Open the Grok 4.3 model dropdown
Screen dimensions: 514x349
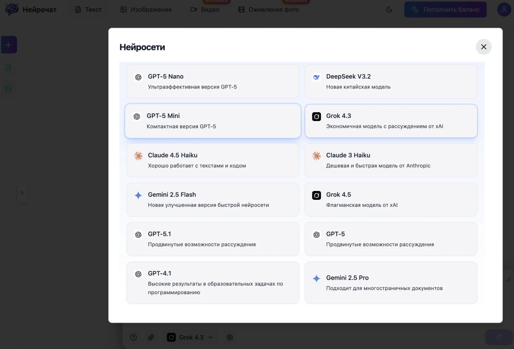190,337
